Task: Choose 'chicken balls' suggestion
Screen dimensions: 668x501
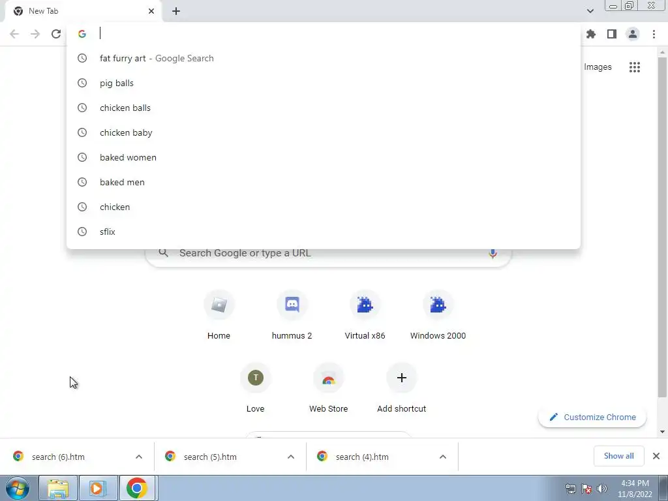Action: coord(324,108)
